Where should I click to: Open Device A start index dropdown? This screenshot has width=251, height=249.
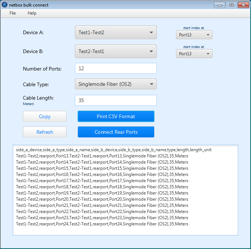point(194,35)
